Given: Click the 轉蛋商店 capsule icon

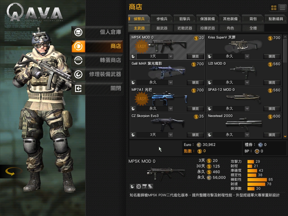Looking at the screenshot, I should pos(78,60).
